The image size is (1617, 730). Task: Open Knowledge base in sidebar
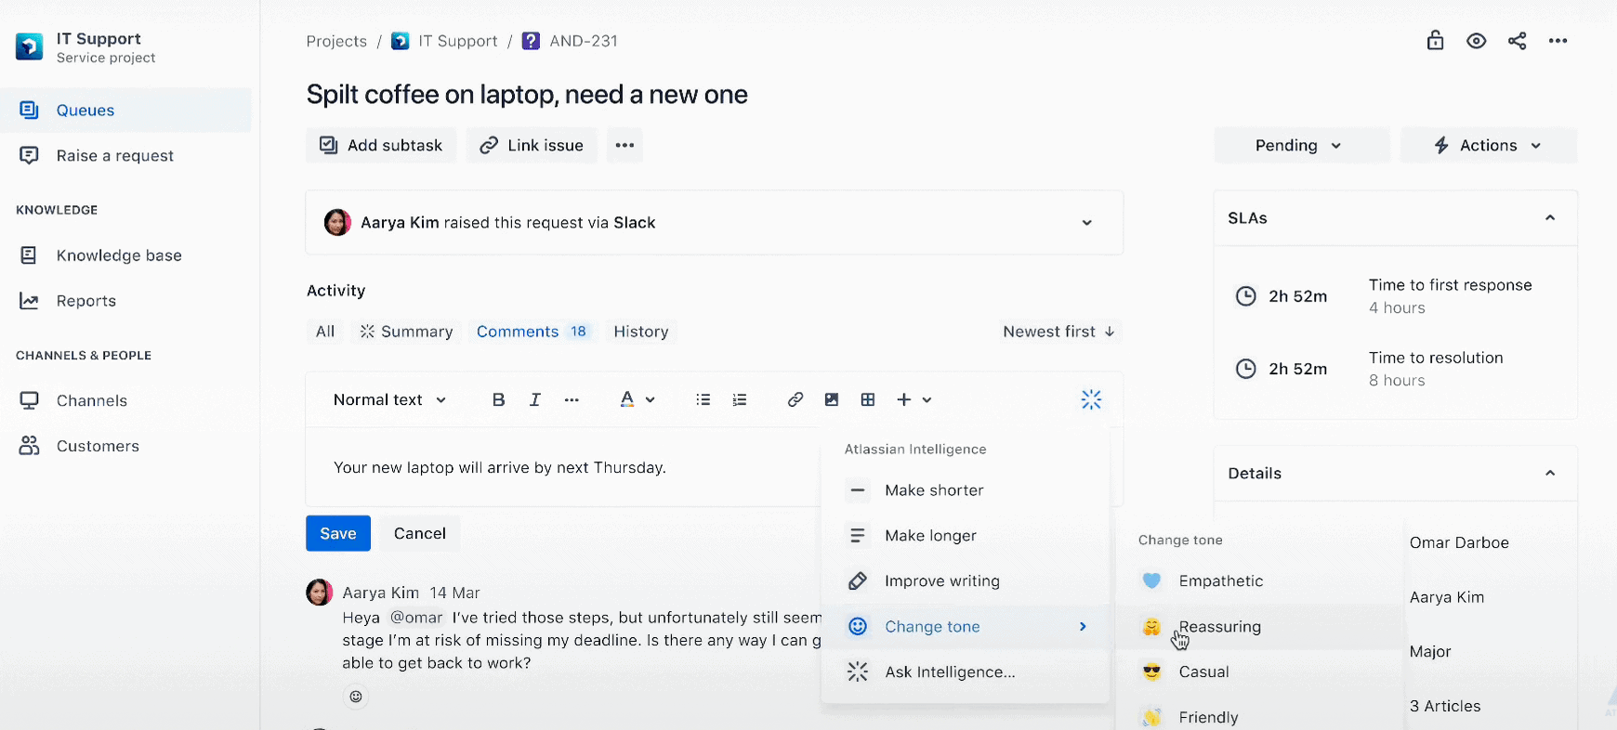tap(125, 255)
